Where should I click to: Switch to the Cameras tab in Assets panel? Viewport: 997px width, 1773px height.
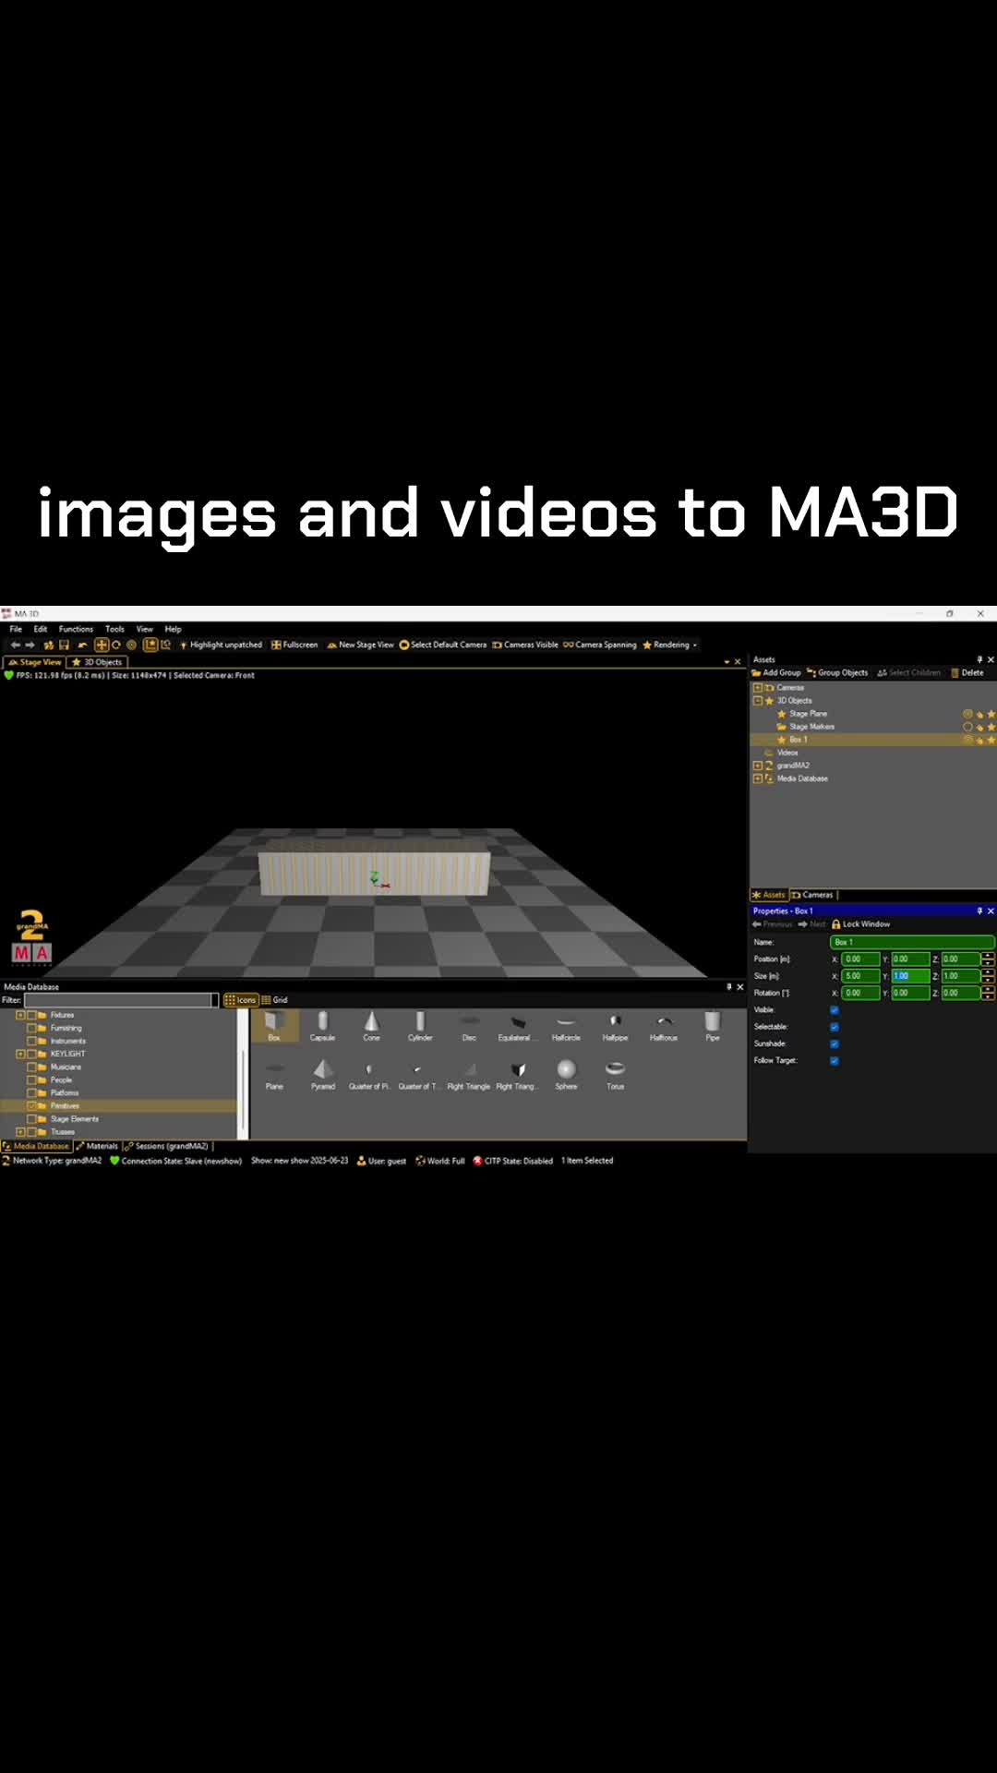pos(812,895)
